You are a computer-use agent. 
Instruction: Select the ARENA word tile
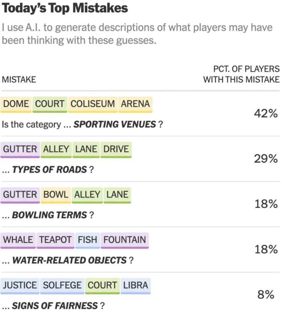(135, 105)
